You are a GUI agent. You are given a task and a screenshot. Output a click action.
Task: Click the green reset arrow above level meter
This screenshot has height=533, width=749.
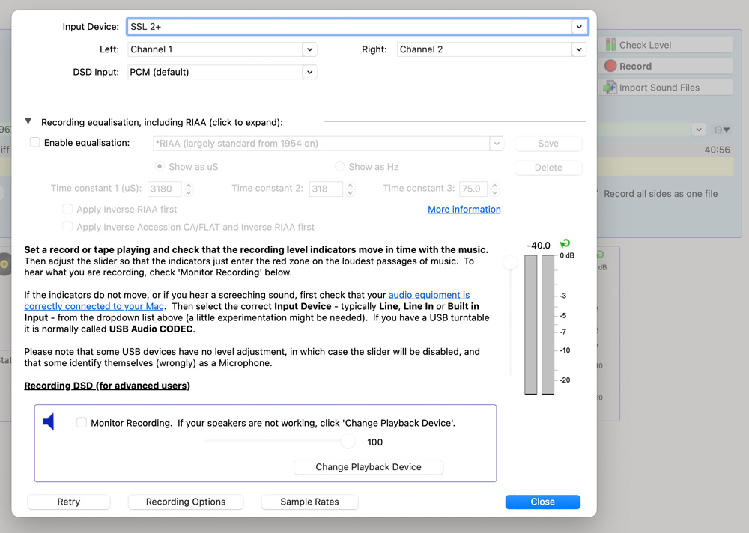[x=565, y=244]
